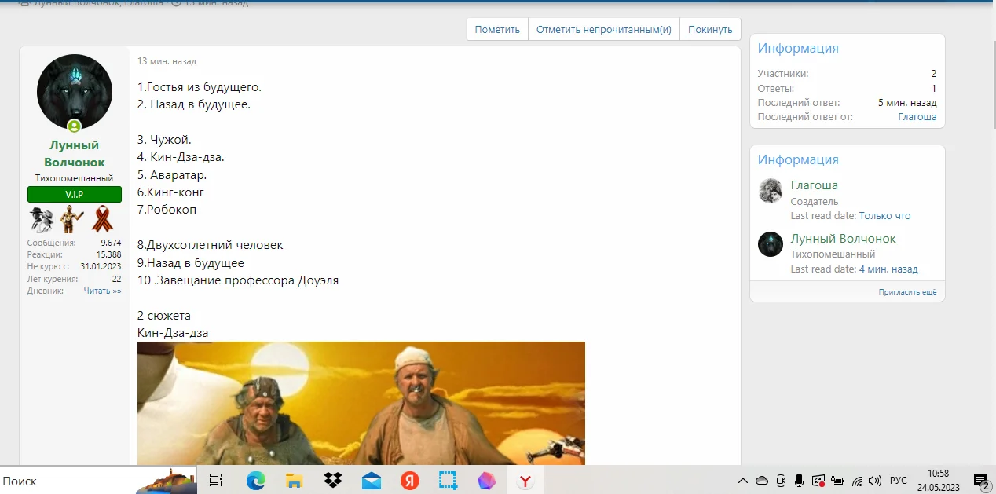The height and width of the screenshot is (494, 996).
Task: Open the volume speaker tray icon
Action: coord(876,481)
